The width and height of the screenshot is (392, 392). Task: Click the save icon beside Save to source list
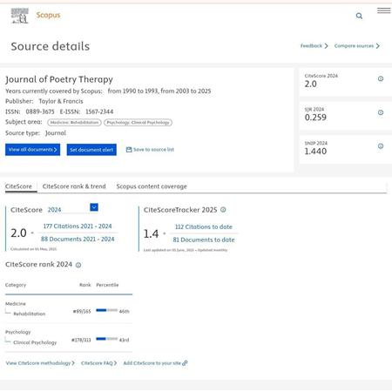(129, 150)
